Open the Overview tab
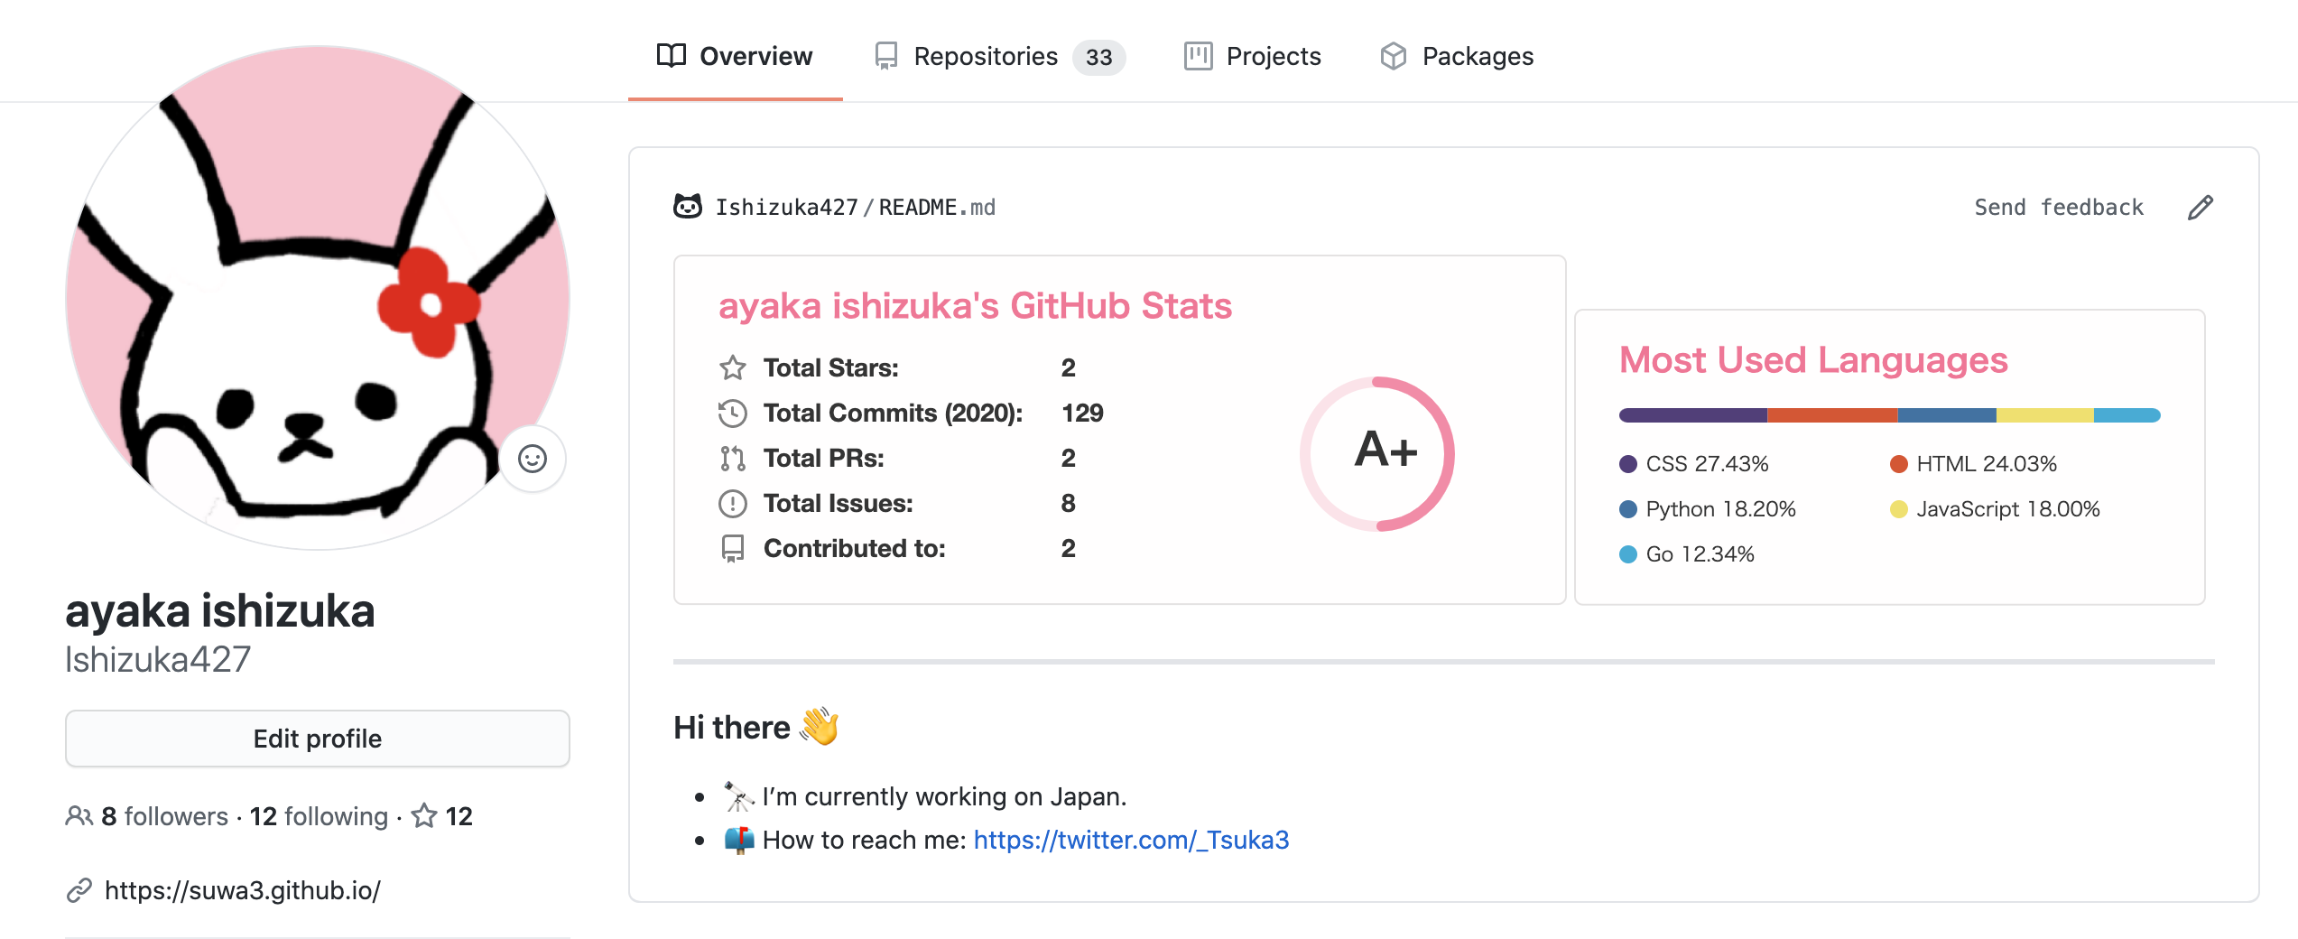Image resolution: width=2298 pixels, height=939 pixels. pos(735,56)
